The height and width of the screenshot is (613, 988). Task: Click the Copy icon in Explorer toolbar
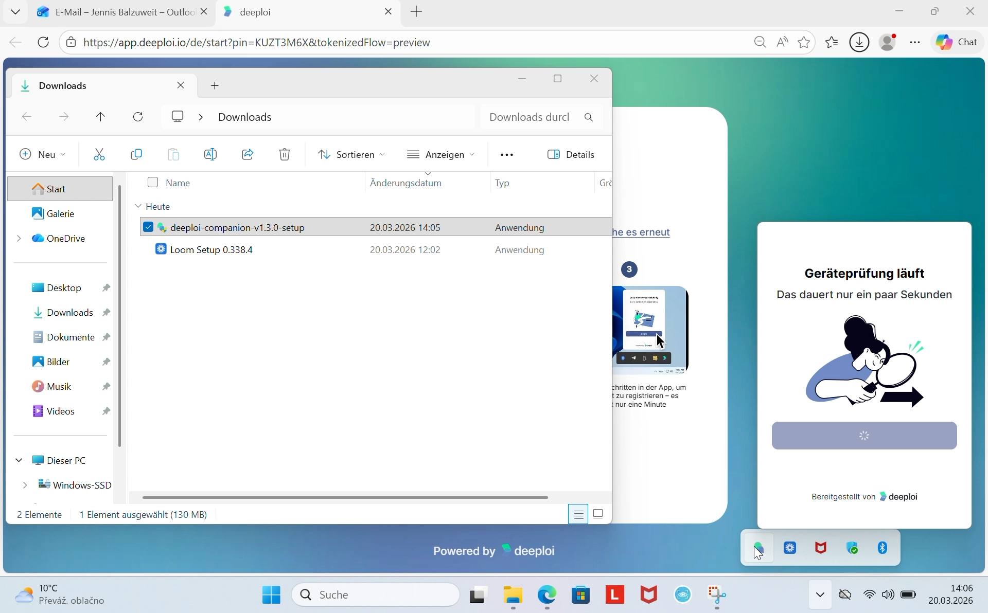tap(136, 154)
